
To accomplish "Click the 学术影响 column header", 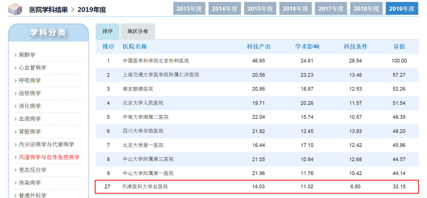I will 307,47.
